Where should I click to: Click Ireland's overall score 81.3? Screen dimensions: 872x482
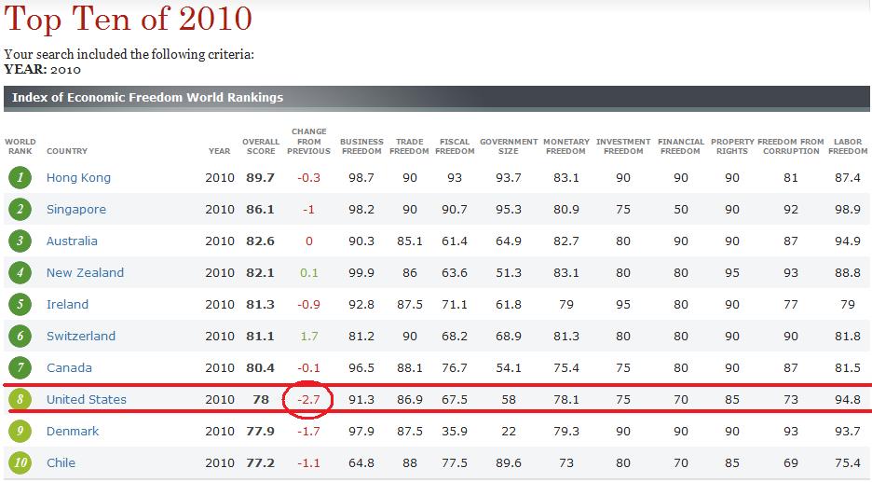[260, 305]
